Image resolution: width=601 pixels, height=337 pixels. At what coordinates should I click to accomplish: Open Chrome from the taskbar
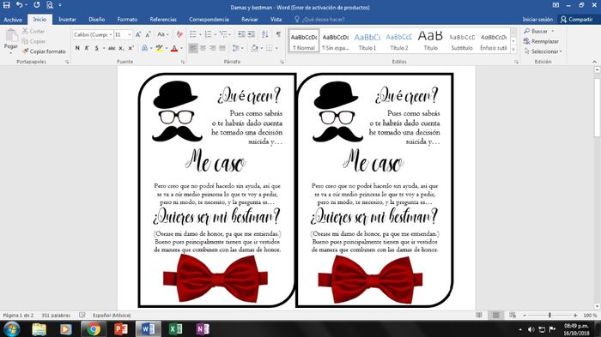(x=93, y=329)
